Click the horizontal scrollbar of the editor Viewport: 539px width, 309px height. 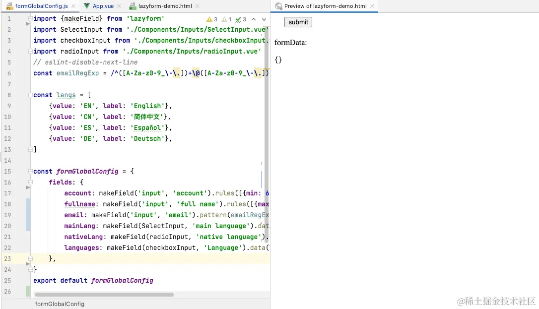[x=104, y=295]
